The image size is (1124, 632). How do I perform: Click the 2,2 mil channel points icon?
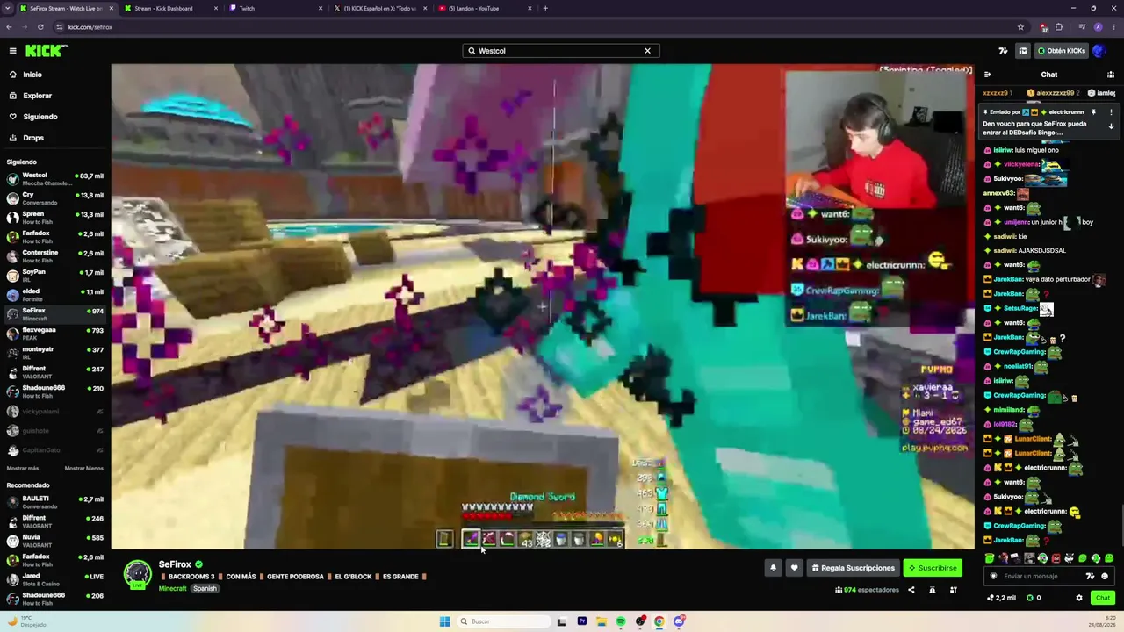[x=1001, y=598]
